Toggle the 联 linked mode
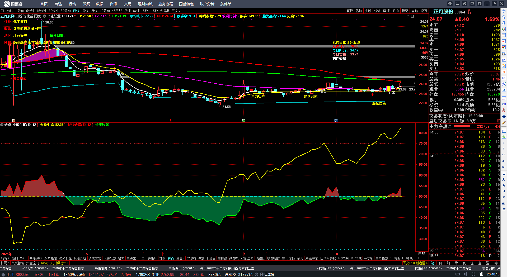The image size is (507, 277). pos(464,263)
